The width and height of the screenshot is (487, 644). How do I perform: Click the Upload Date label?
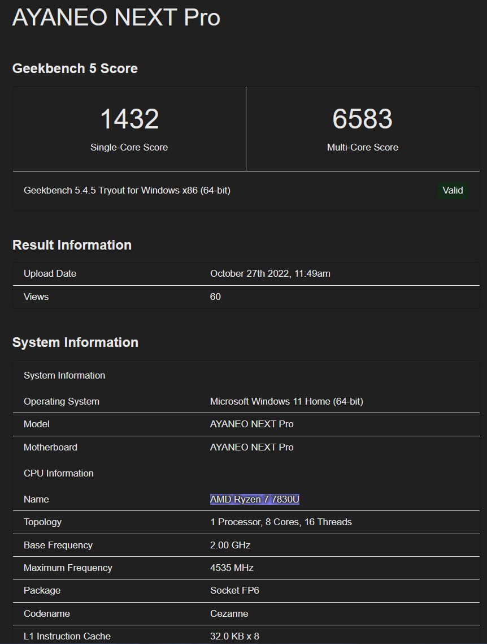[x=50, y=273]
